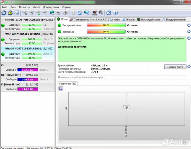Click help icon next to Повтор теста

189,67
